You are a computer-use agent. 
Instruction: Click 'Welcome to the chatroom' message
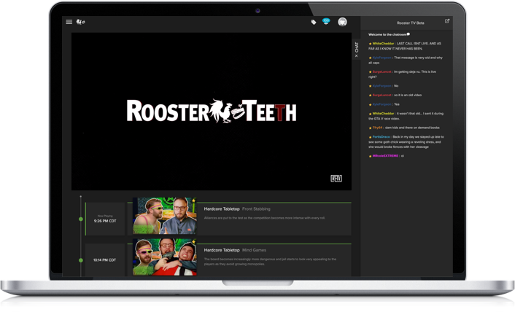click(x=389, y=34)
